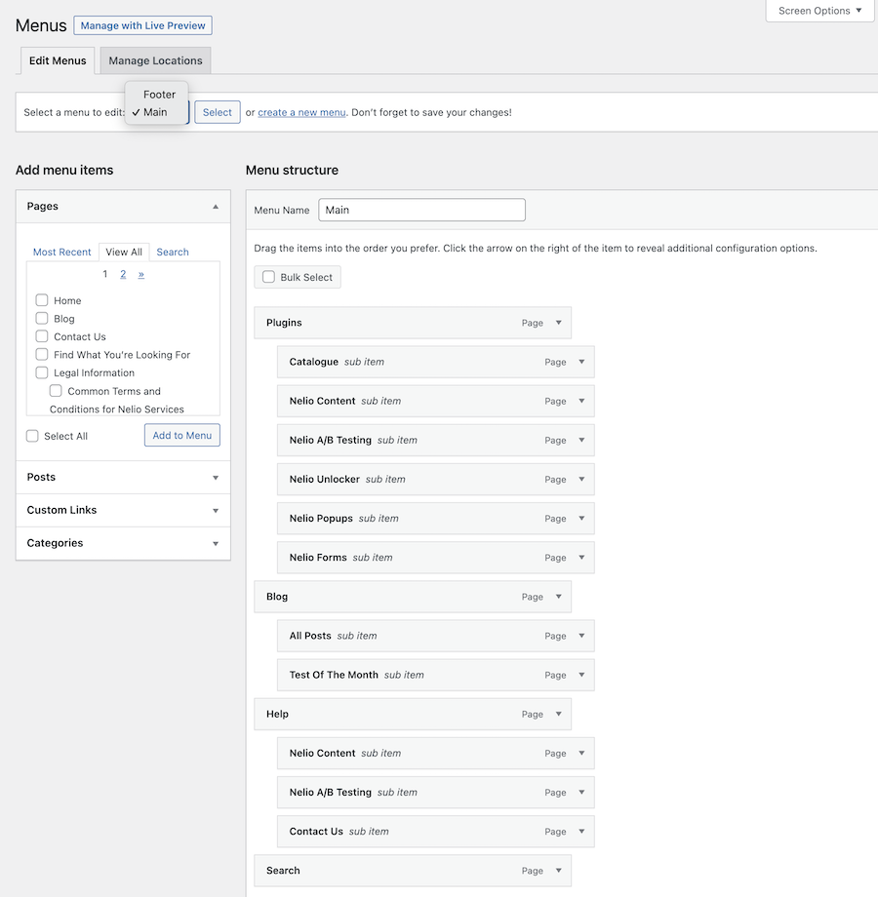Viewport: 878px width, 897px height.
Task: Open the View All pages tab
Action: tap(124, 252)
